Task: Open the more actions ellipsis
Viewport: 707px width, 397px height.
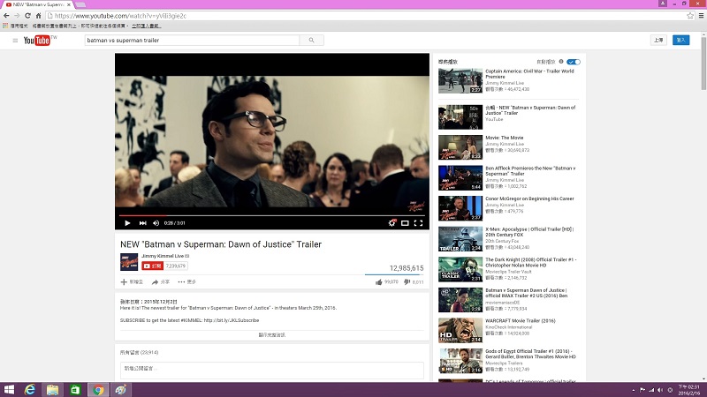Action: (x=181, y=281)
